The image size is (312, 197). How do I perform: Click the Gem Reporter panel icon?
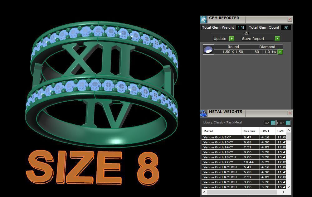(203, 19)
